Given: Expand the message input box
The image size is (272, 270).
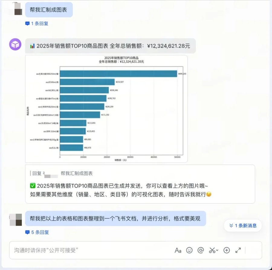Looking at the screenshot, I should click(x=238, y=250).
